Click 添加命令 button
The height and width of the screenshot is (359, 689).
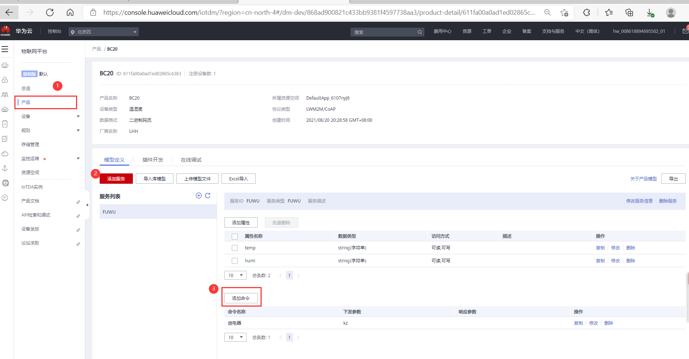(241, 298)
